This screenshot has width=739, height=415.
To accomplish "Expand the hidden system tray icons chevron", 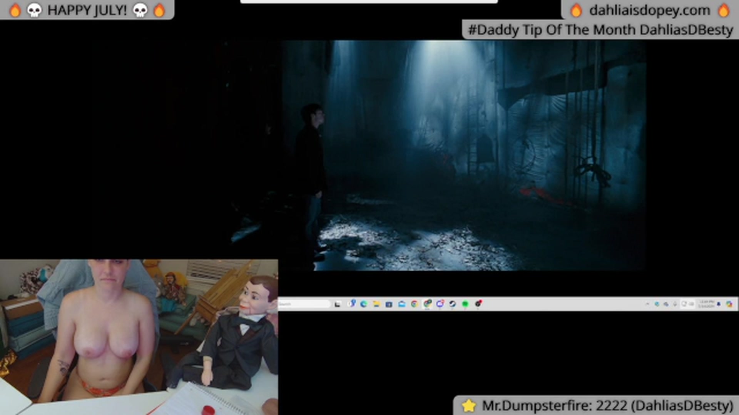I will [647, 304].
